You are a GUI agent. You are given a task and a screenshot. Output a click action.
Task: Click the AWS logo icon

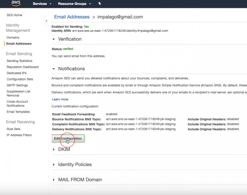click(x=16, y=4)
